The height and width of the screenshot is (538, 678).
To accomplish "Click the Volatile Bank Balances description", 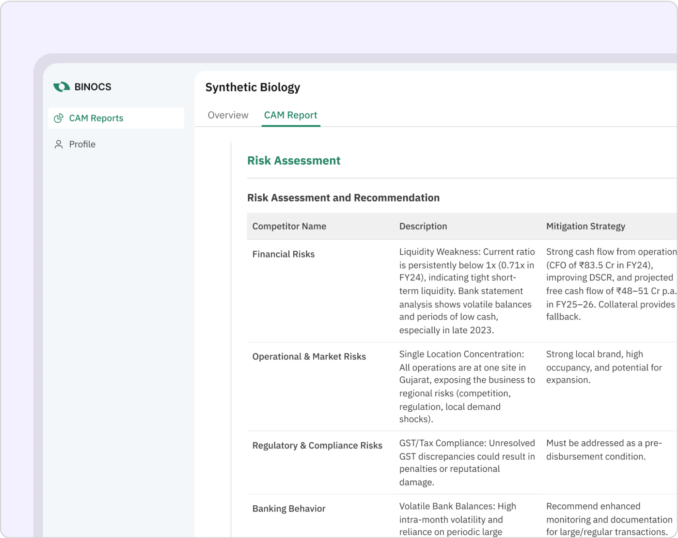I will (x=458, y=519).
